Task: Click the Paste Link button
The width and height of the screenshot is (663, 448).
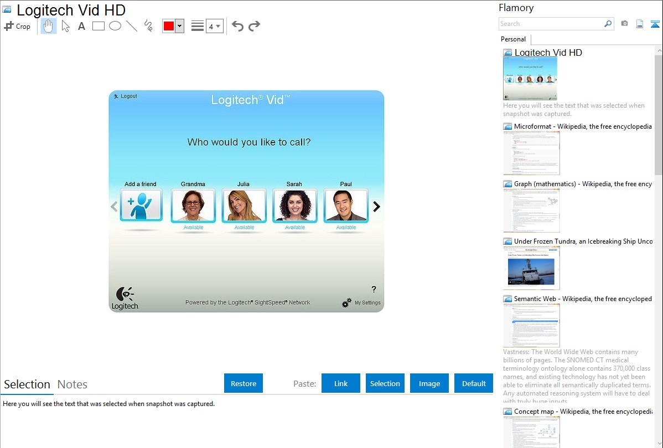Action: click(x=341, y=383)
